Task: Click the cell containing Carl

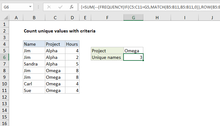Action: [x=34, y=84]
